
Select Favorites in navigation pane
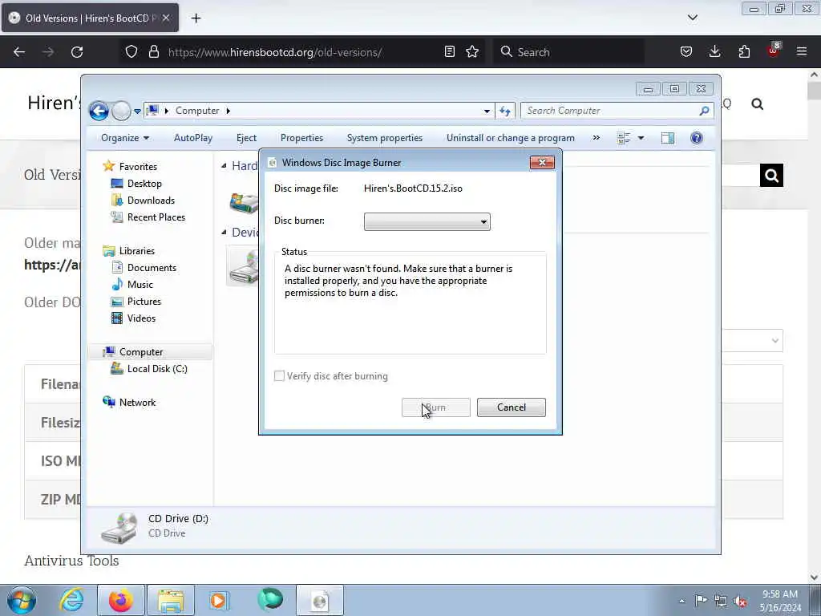pyautogui.click(x=138, y=167)
